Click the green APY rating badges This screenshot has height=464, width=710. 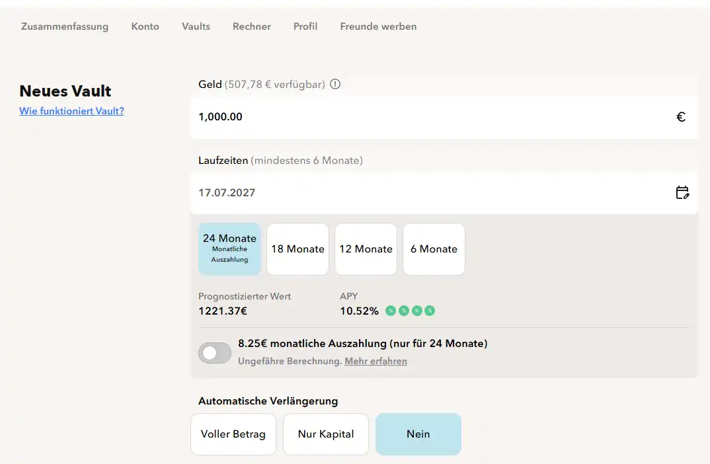[410, 311]
